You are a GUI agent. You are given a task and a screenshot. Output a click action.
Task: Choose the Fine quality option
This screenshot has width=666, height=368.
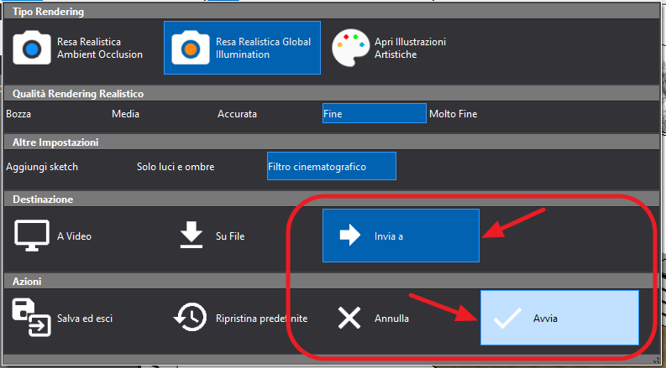375,114
